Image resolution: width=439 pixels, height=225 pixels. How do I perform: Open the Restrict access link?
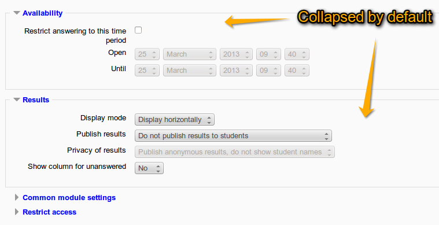(x=50, y=212)
